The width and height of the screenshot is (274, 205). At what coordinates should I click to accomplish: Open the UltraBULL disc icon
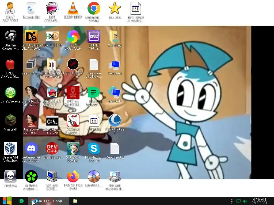94,179
